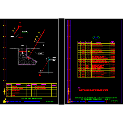The width and height of the screenshot is (123, 123).
Task: Click the concrete anchor block in the left drawing
Action: click(x=27, y=56)
